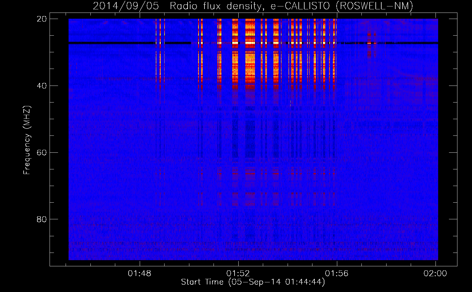Click the 01:52 time tick label
Image resolution: width=472 pixels, height=292 pixels.
[x=238, y=274]
